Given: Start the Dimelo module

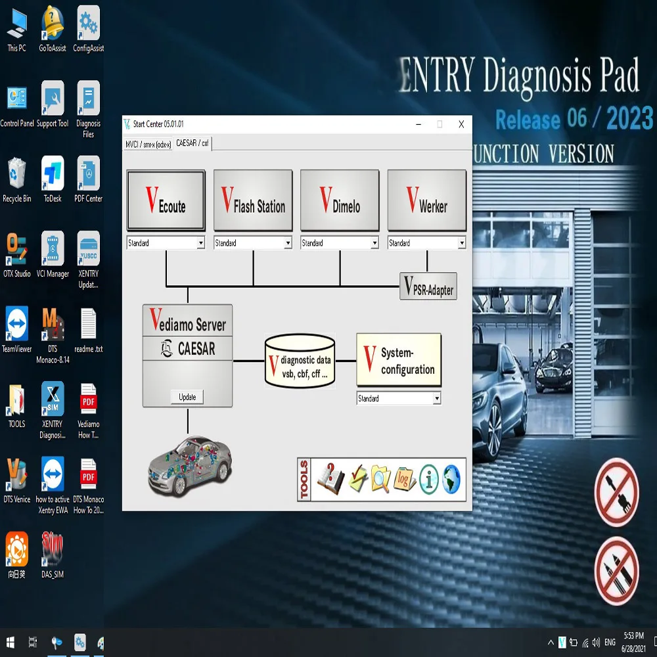Looking at the screenshot, I should [x=340, y=200].
